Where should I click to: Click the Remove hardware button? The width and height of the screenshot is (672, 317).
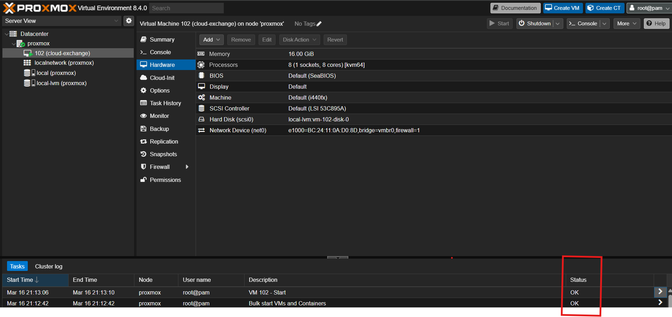[x=241, y=40]
